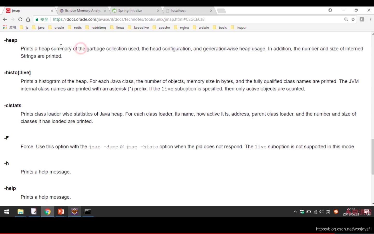Viewport: 374px width, 234px height.
Task: Go back to the previous page
Action: tap(5, 19)
